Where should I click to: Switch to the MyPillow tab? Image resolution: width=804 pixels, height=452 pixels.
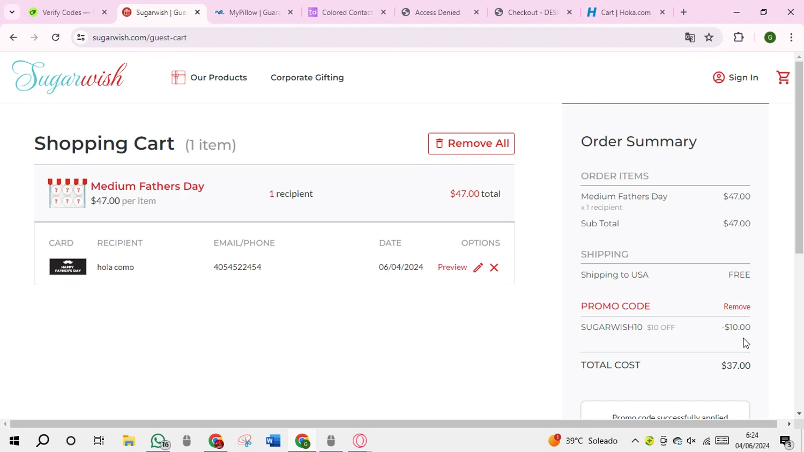click(x=254, y=12)
